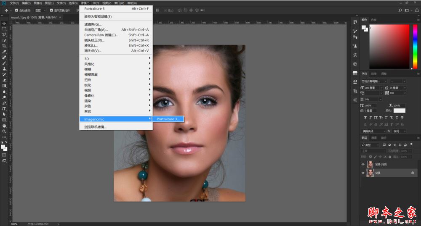
Task: Select the Blur tool
Action: pyautogui.click(x=4, y=92)
